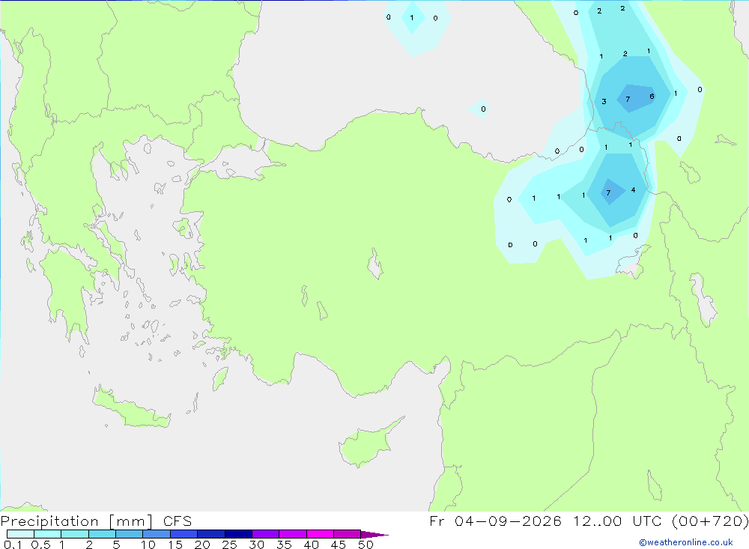Click the '7' value beside the 6

pos(628,99)
